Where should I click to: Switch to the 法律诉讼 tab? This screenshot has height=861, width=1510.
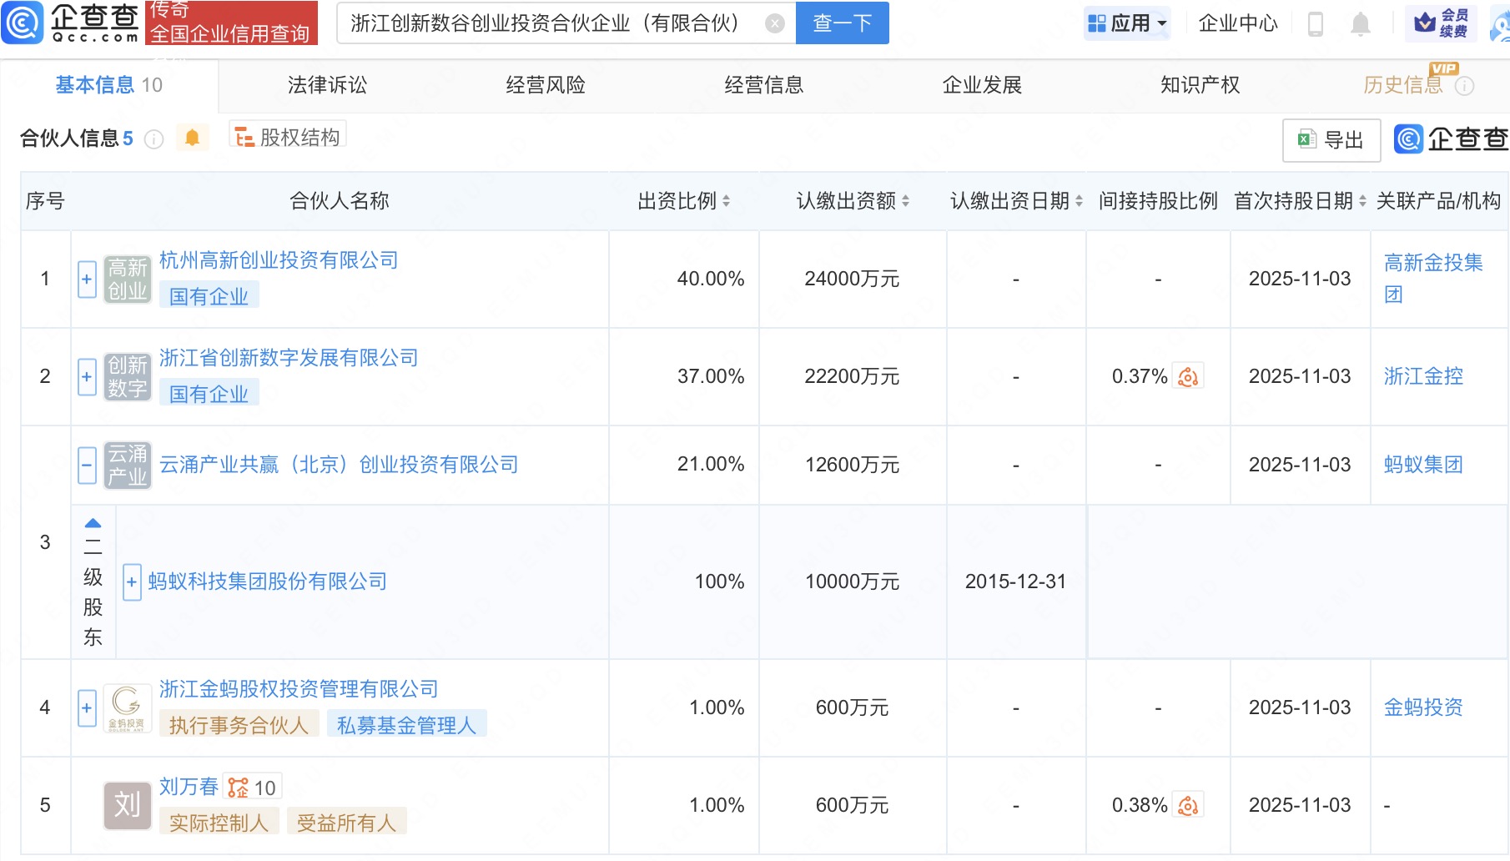327,85
